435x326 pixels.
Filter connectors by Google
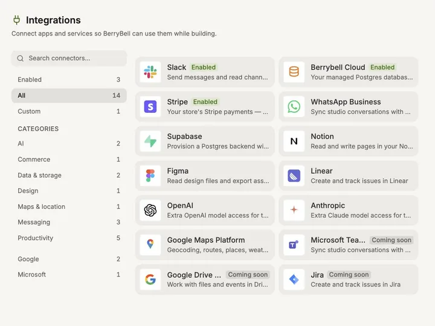pyautogui.click(x=69, y=259)
